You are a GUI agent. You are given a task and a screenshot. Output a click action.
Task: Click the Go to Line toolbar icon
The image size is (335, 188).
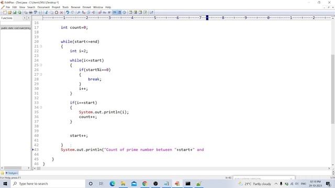94,13
